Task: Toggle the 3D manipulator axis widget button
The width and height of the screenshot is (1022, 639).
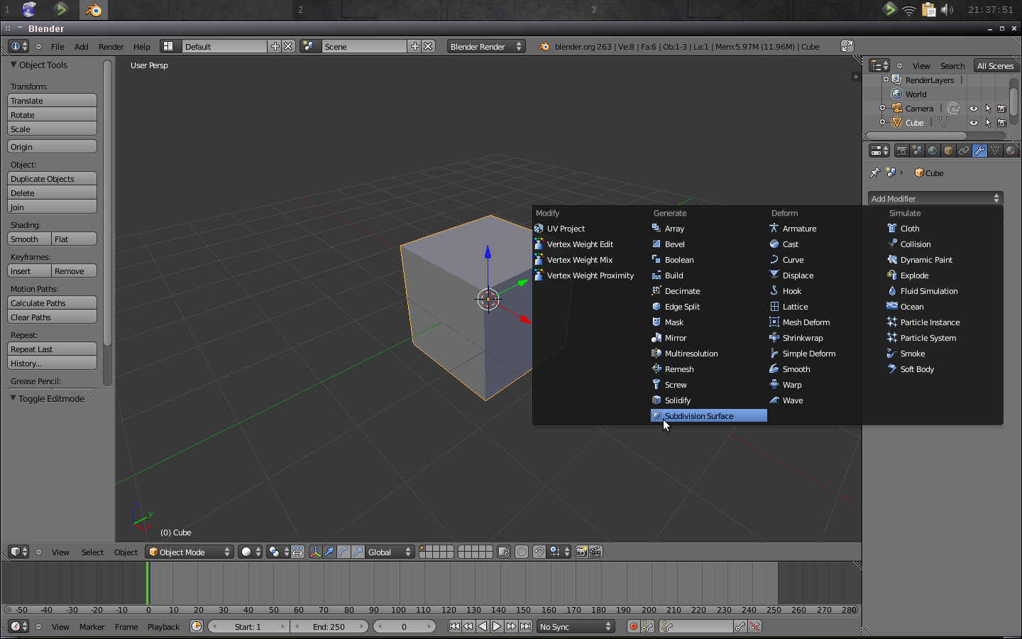Action: 315,552
